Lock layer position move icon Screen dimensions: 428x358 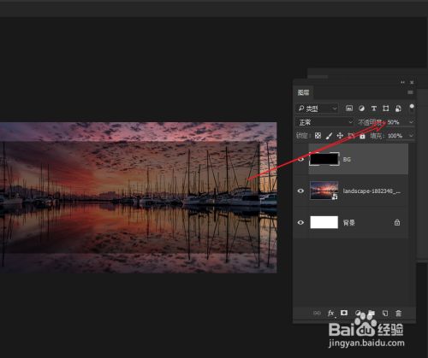click(340, 136)
